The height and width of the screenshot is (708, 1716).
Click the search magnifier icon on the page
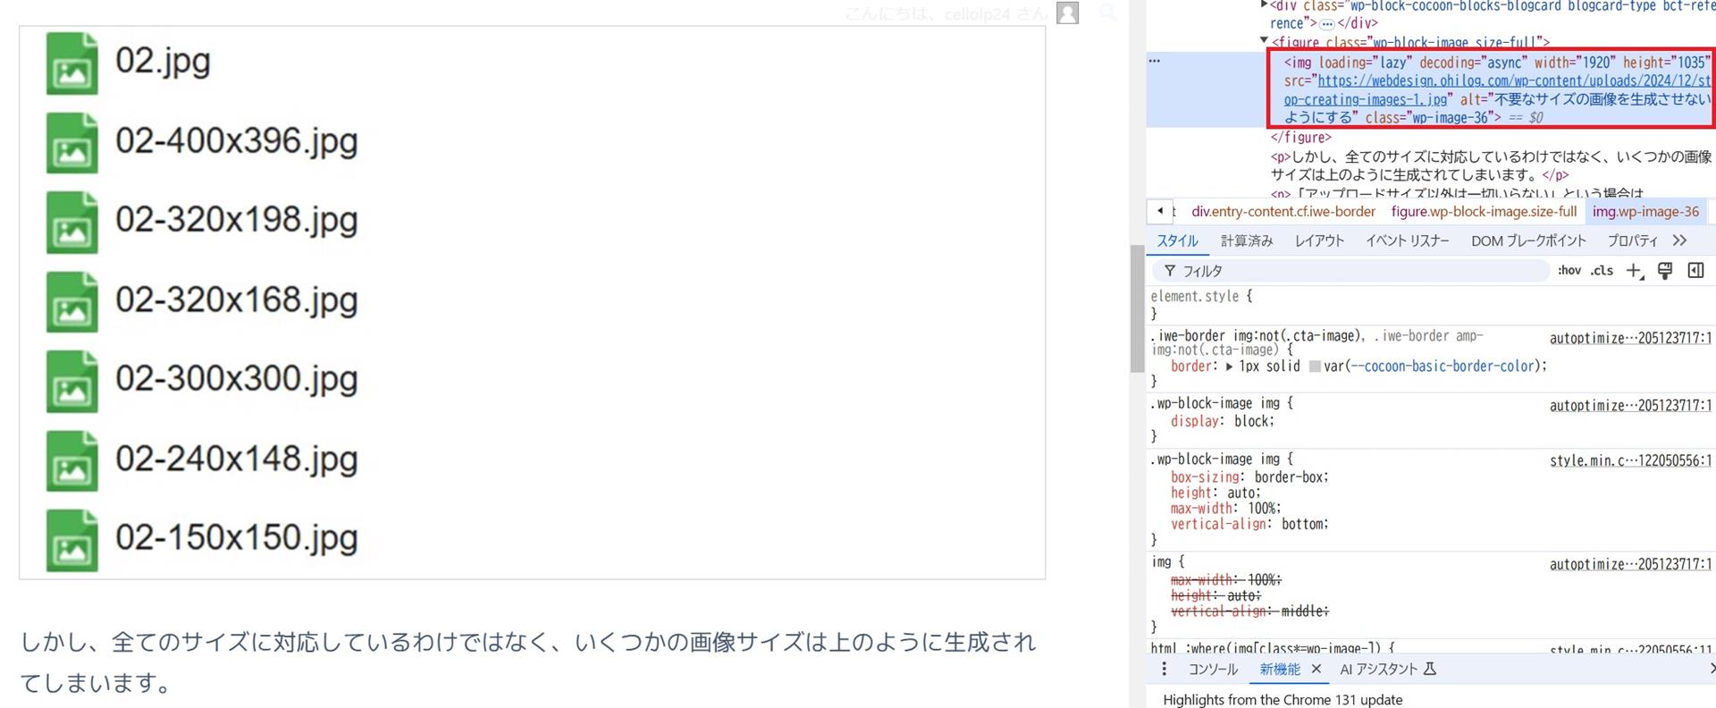click(1107, 13)
